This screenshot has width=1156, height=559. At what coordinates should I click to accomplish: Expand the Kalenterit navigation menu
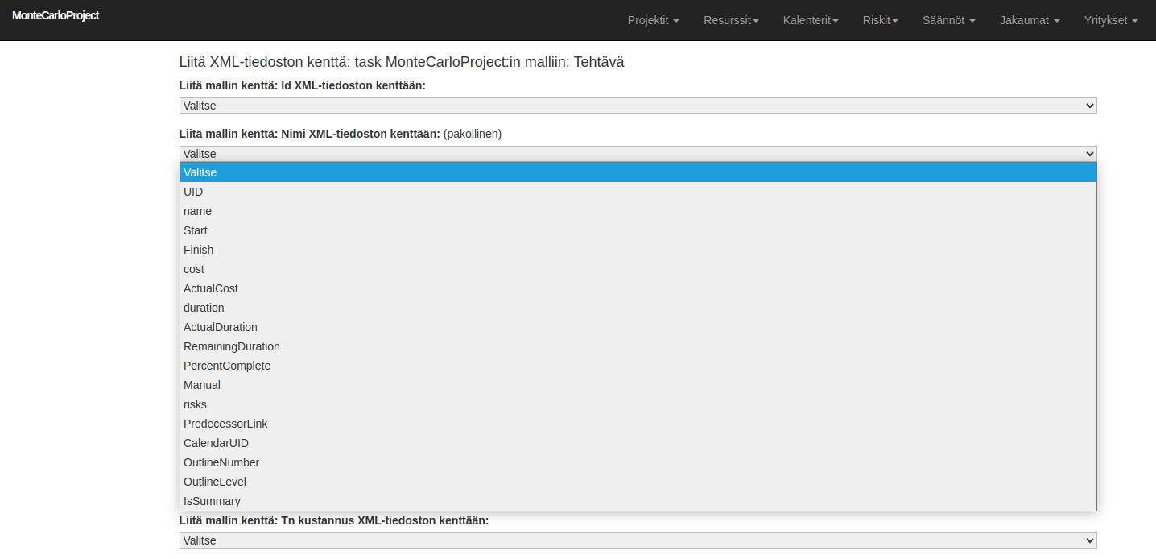pos(810,21)
